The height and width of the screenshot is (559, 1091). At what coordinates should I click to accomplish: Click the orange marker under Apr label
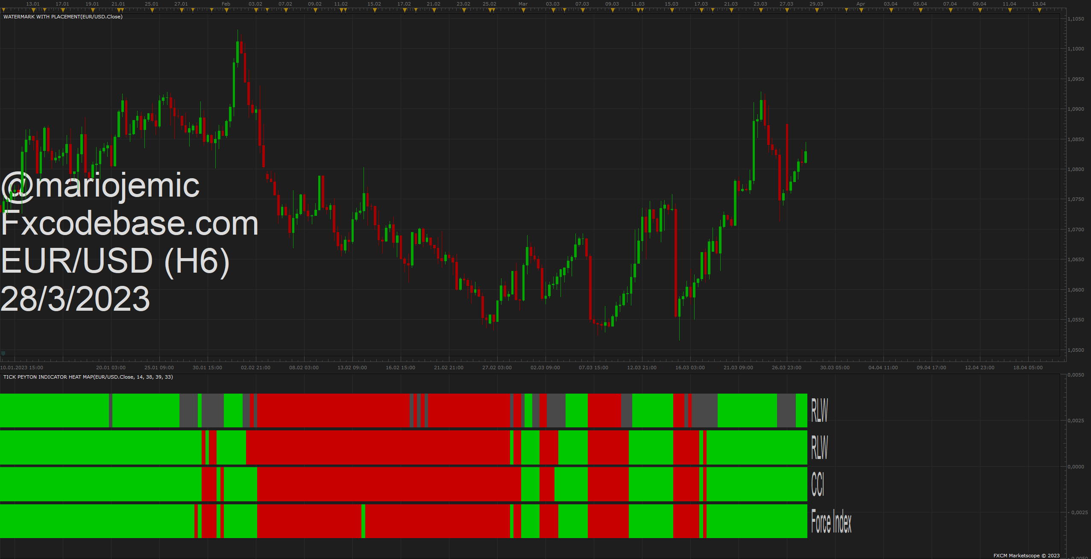(x=861, y=10)
